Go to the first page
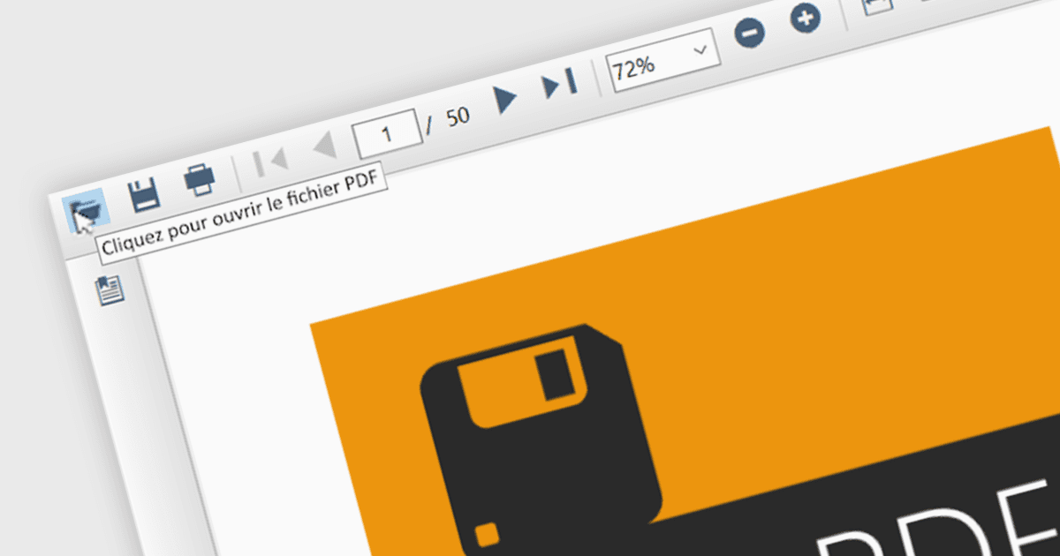 point(269,162)
